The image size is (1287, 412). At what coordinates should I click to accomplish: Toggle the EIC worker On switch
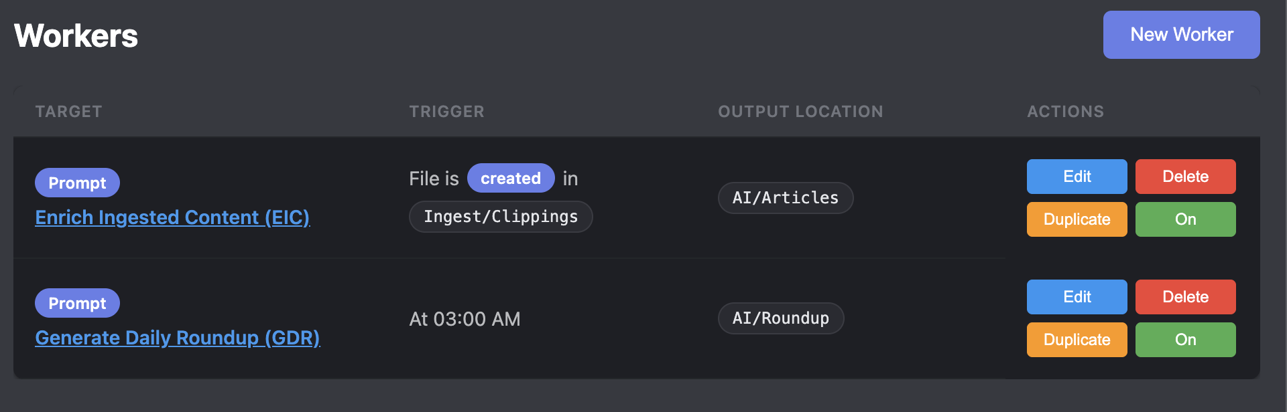click(1185, 219)
